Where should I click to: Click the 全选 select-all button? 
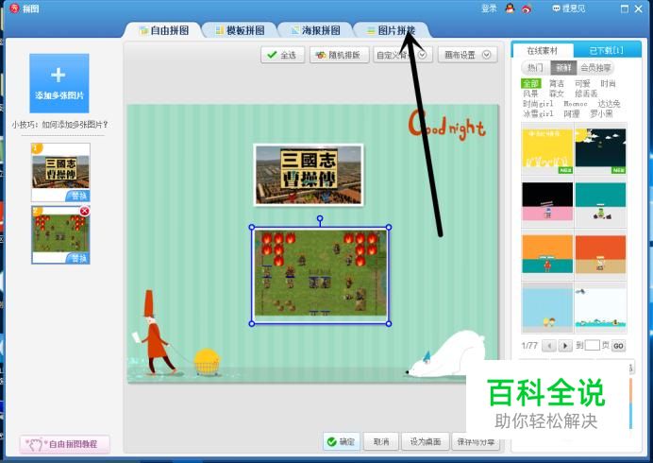283,55
